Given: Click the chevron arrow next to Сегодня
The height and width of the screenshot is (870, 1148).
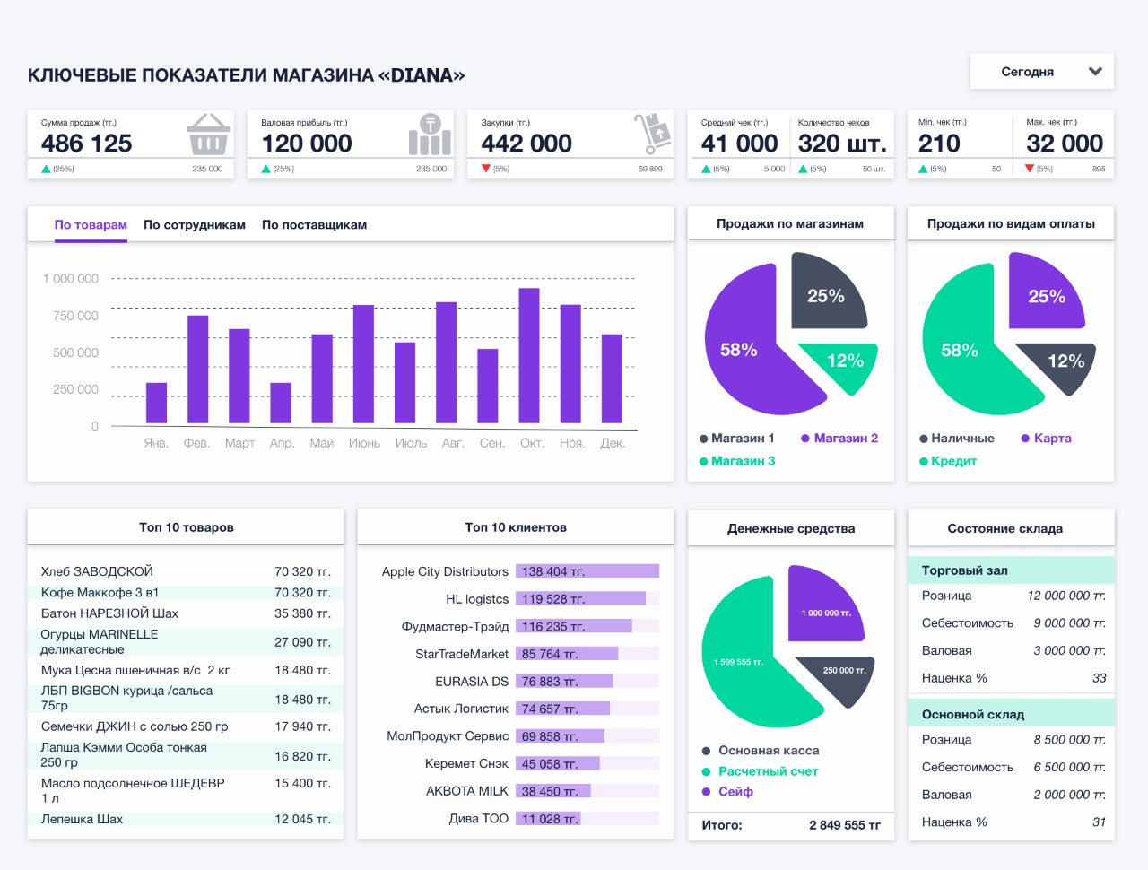Looking at the screenshot, I should point(1095,72).
